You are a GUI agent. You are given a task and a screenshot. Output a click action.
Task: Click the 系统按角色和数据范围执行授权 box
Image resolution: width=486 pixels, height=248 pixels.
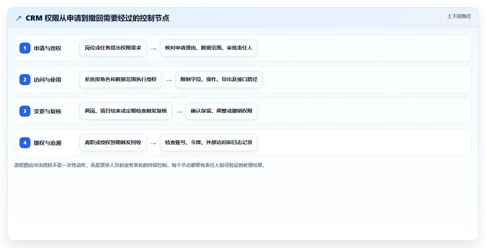121,80
